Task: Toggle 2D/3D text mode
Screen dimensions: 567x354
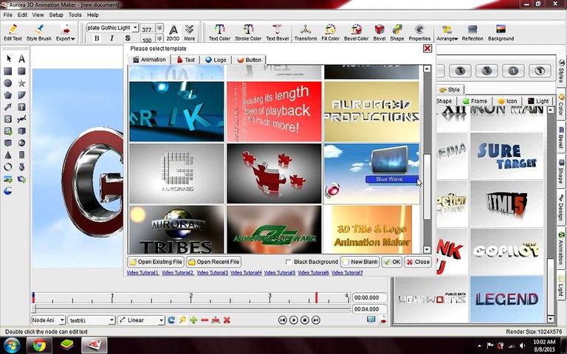Action: pyautogui.click(x=173, y=32)
